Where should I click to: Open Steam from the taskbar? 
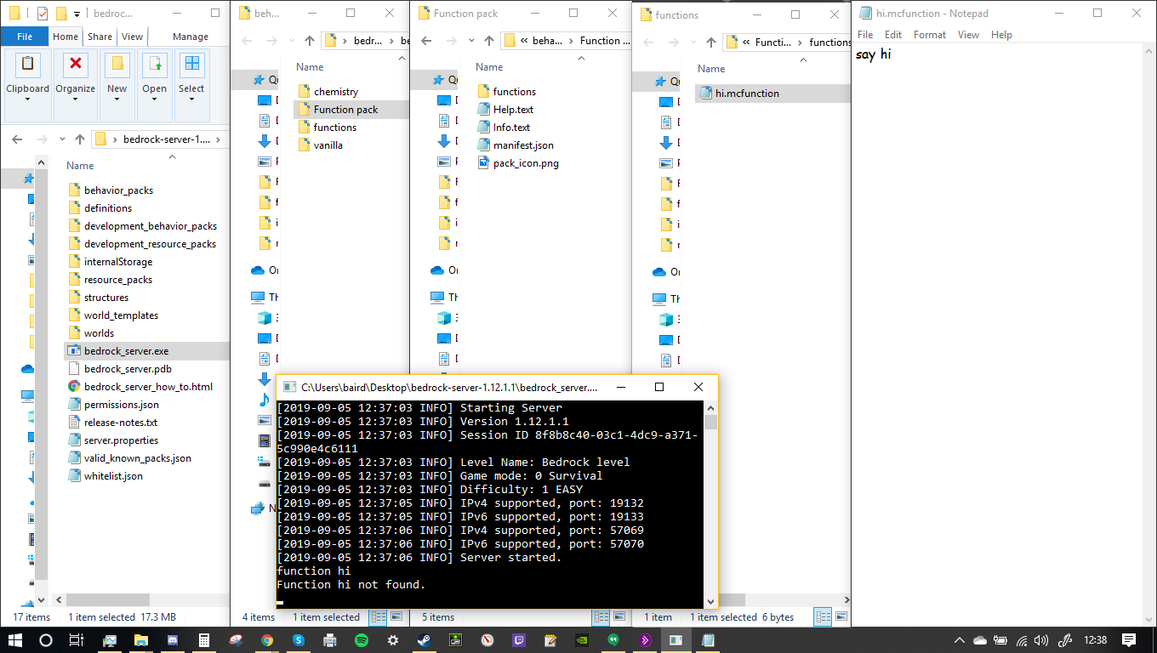[424, 639]
